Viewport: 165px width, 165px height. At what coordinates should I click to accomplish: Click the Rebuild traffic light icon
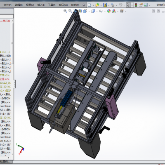coord(136,5)
